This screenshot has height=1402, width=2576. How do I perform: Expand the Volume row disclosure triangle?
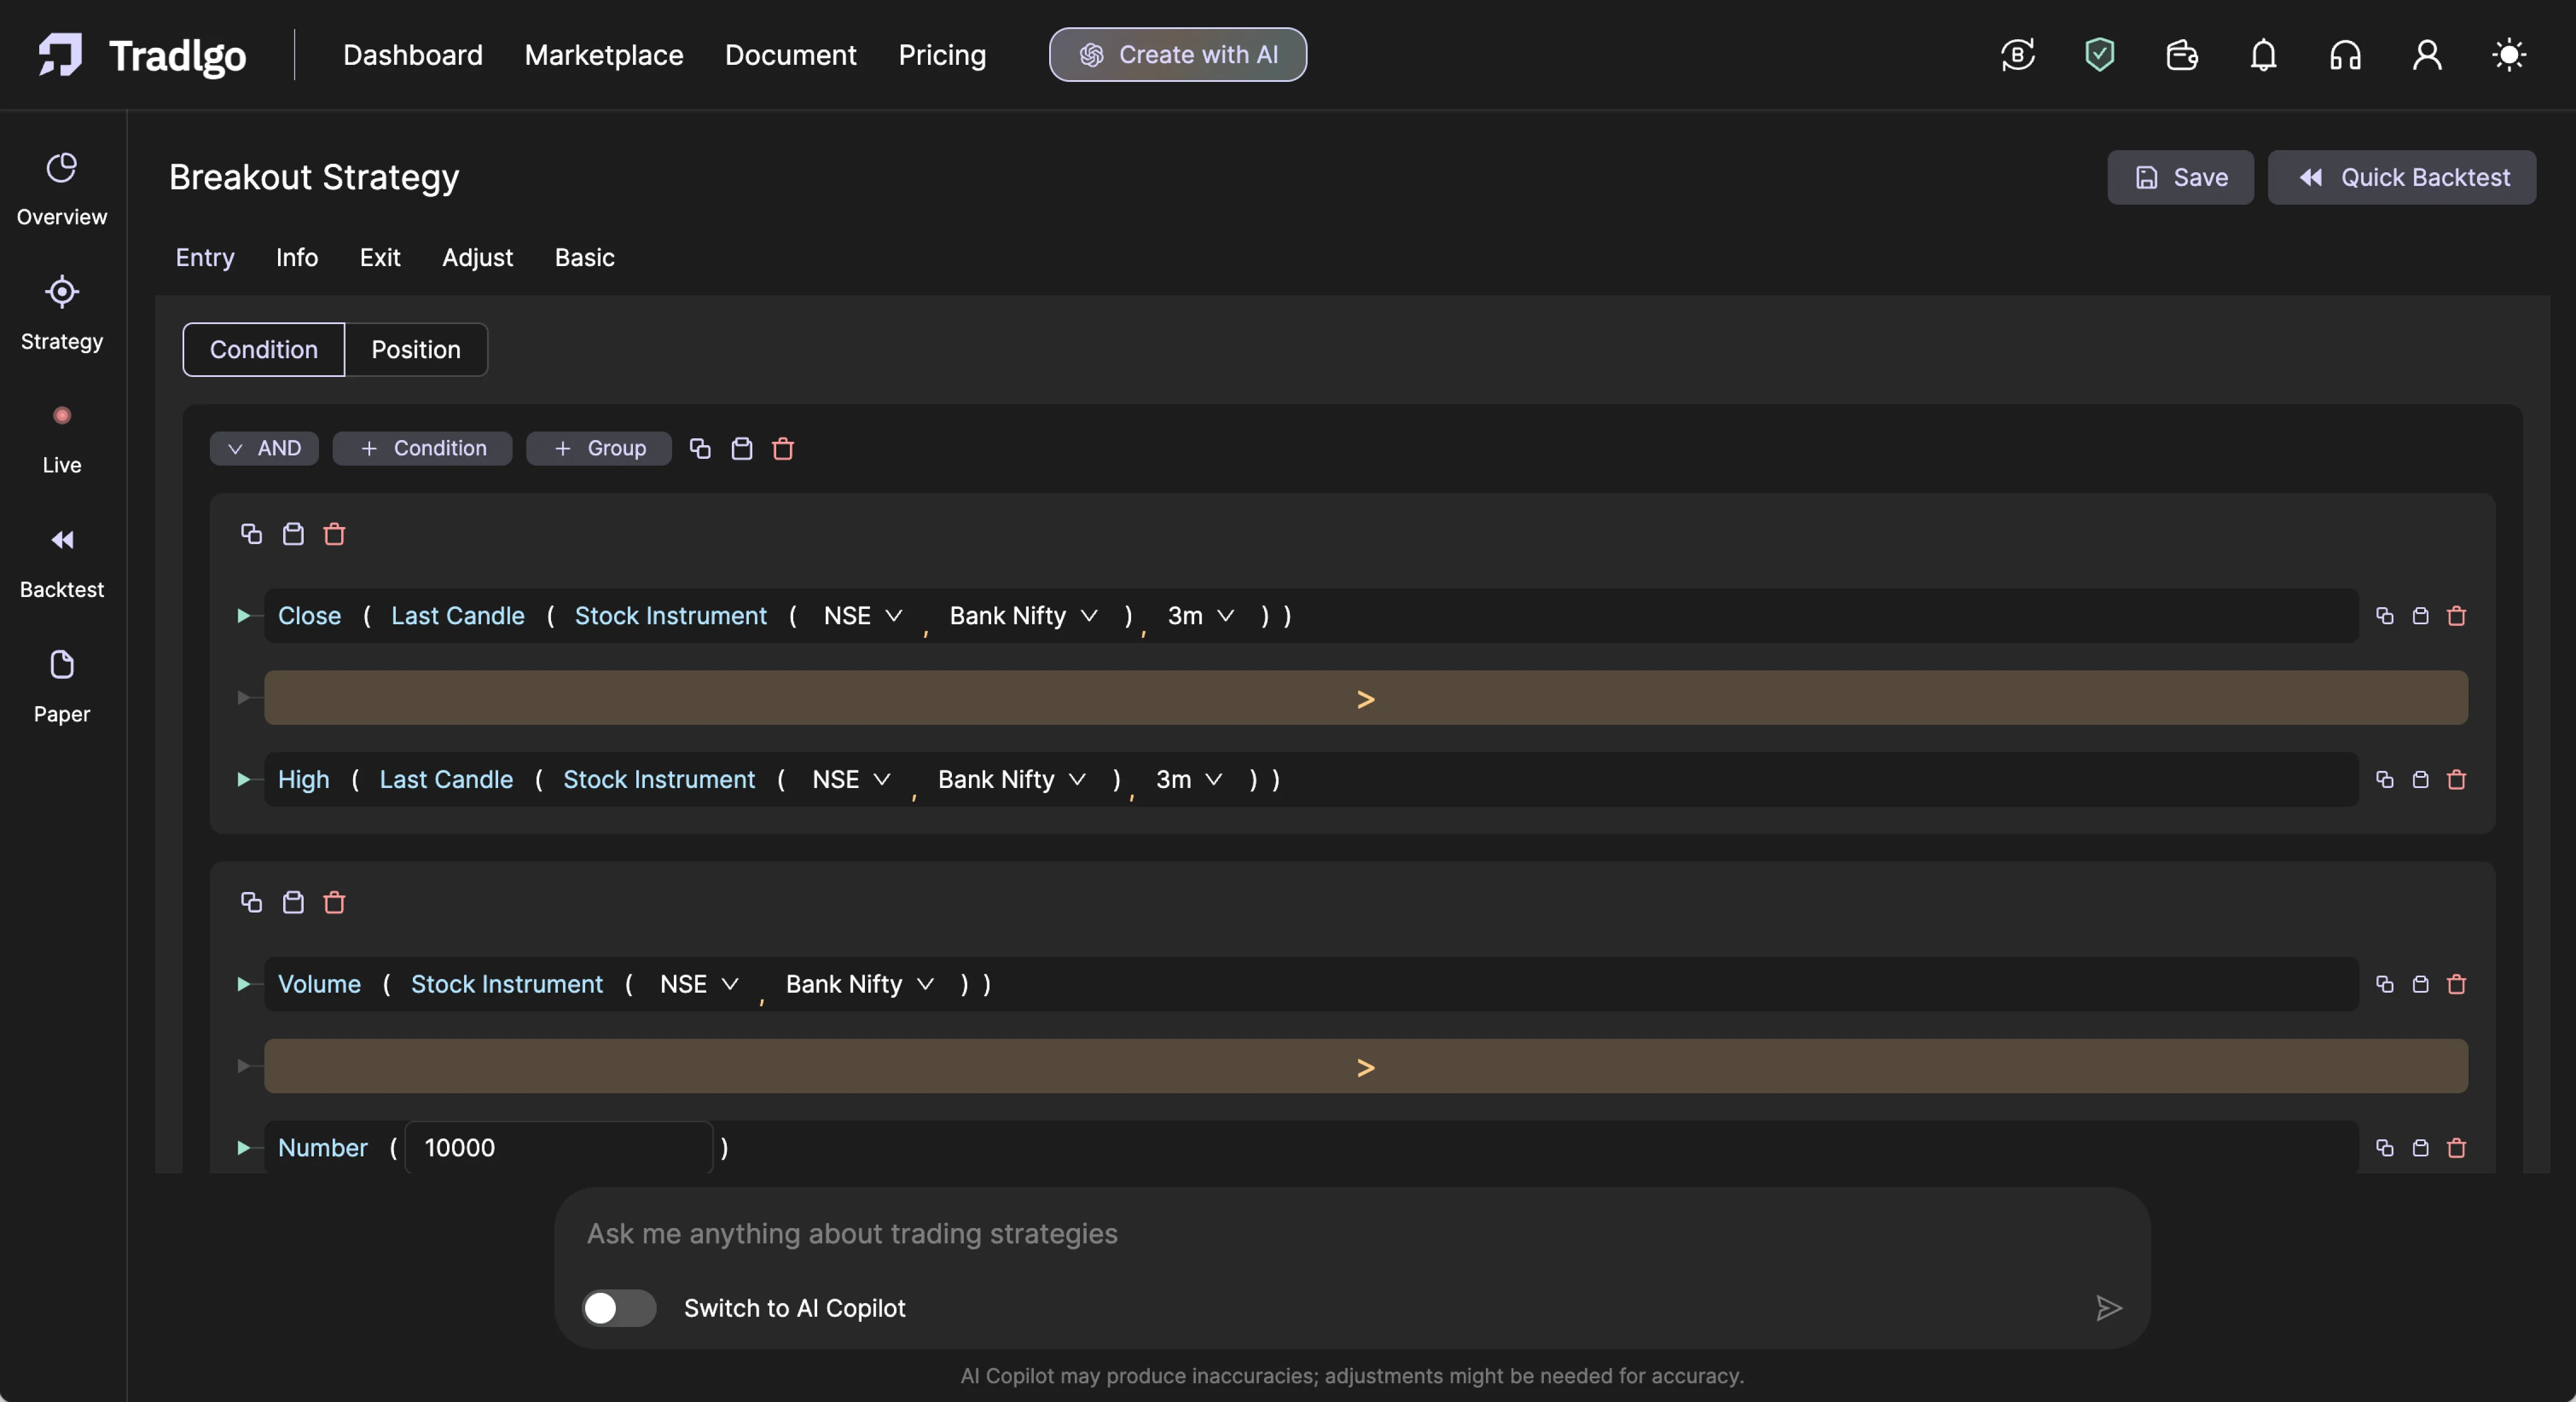(x=242, y=984)
